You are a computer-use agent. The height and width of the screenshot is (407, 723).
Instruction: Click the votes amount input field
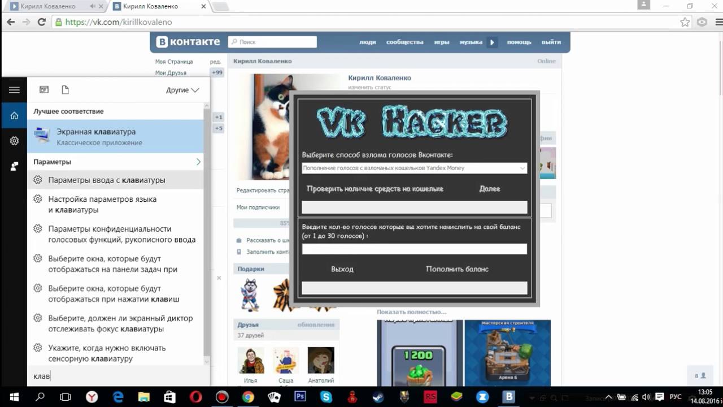pos(414,249)
